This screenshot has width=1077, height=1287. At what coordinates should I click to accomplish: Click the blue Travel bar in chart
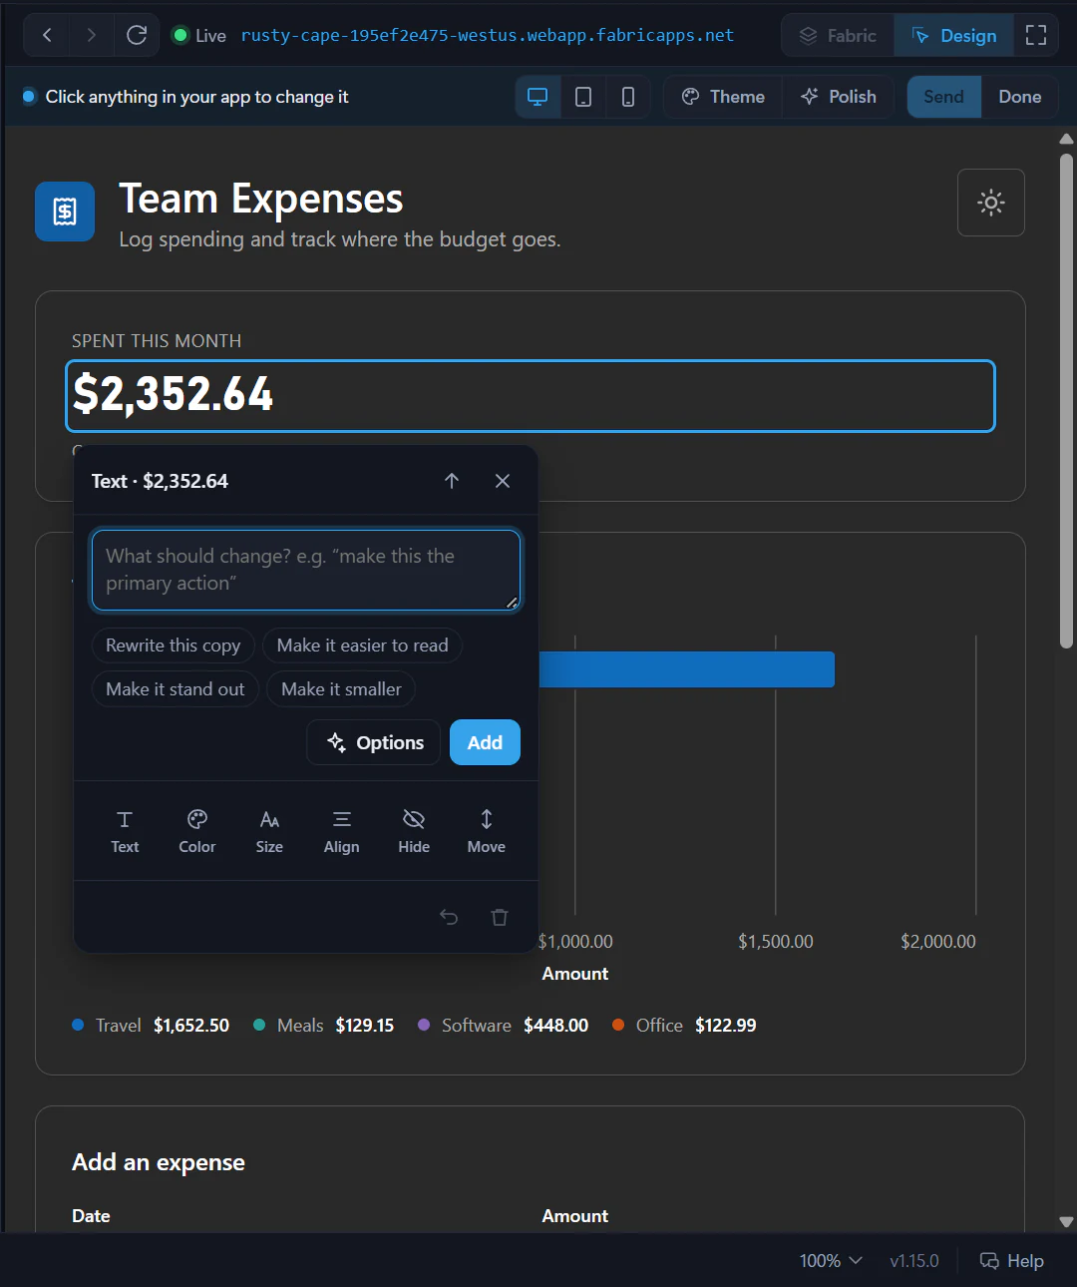click(686, 669)
